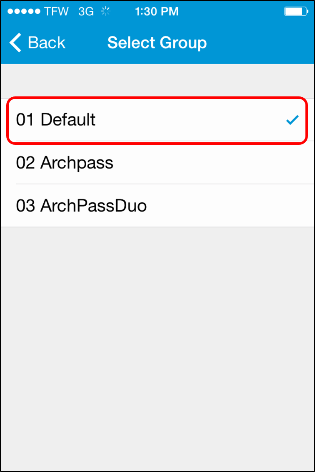Tap the 3G network indicator
Screen dimensions: 315x472
[x=86, y=11]
